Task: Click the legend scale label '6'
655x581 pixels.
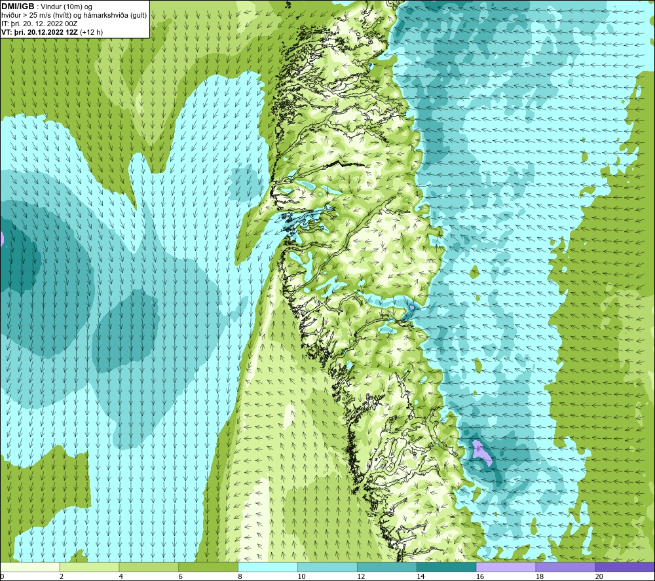Action: tap(181, 577)
